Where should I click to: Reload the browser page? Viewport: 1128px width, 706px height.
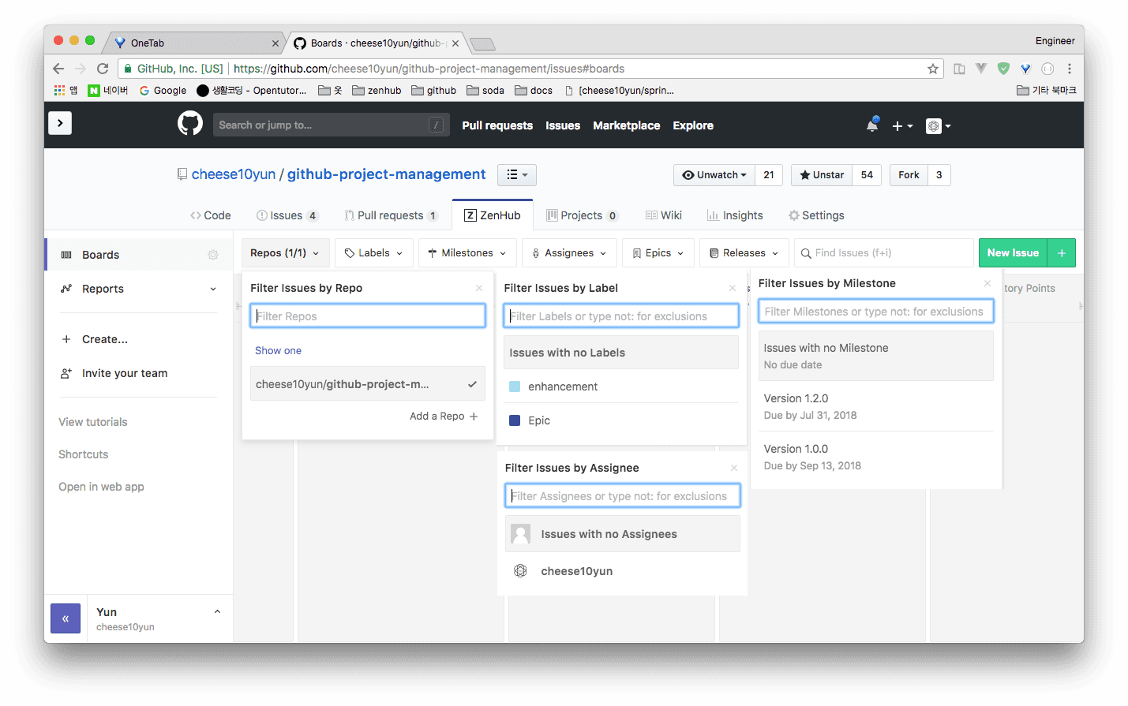point(103,69)
